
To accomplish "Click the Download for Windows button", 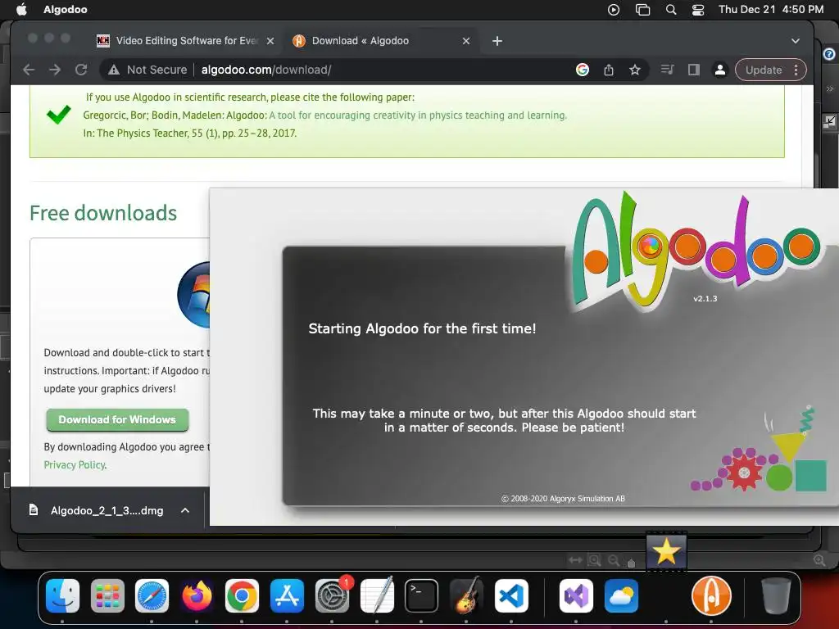I will click(117, 420).
